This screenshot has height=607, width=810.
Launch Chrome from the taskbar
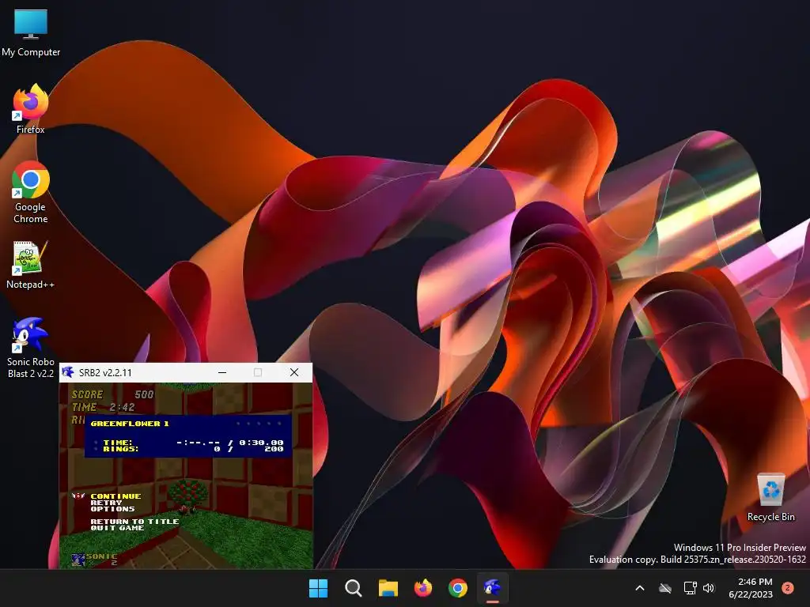click(x=458, y=588)
